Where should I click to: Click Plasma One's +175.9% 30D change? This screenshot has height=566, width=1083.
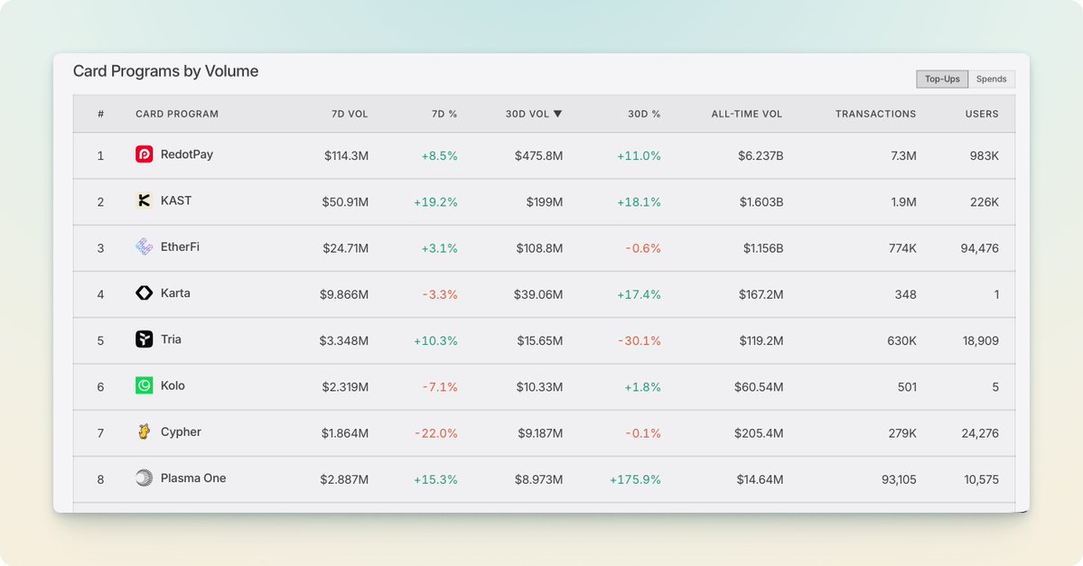(x=635, y=479)
